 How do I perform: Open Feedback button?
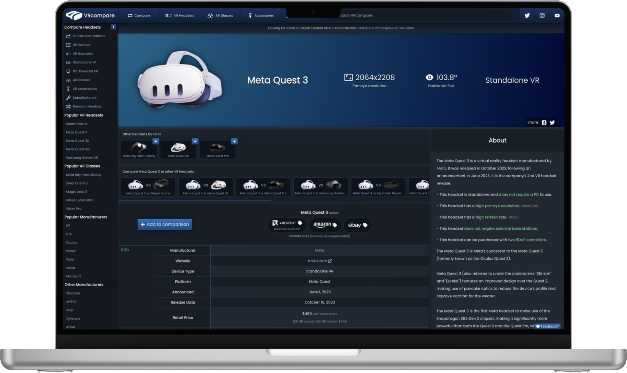click(x=548, y=327)
